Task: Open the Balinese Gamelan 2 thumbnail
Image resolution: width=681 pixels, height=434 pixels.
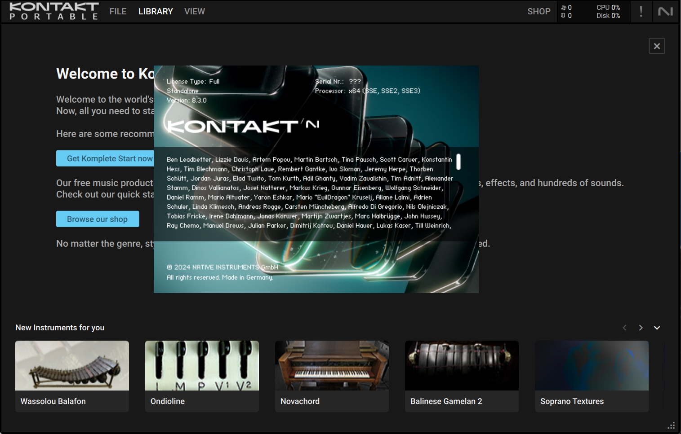Action: pos(462,365)
